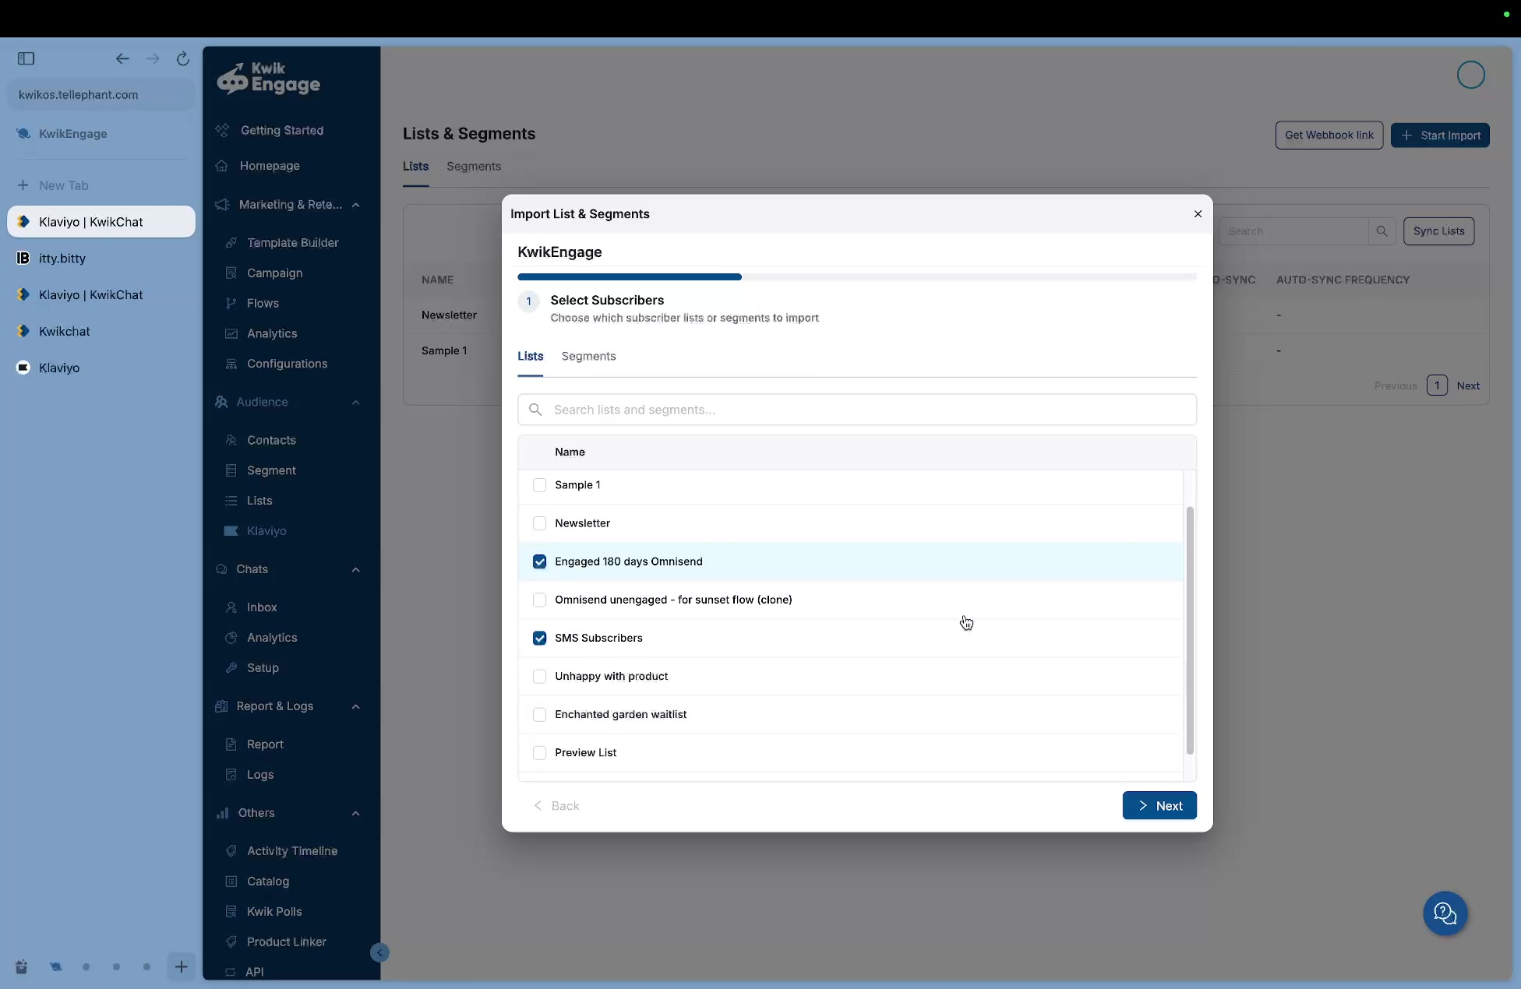This screenshot has height=989, width=1521.
Task: Focus the Search lists and segments field
Action: (x=857, y=410)
